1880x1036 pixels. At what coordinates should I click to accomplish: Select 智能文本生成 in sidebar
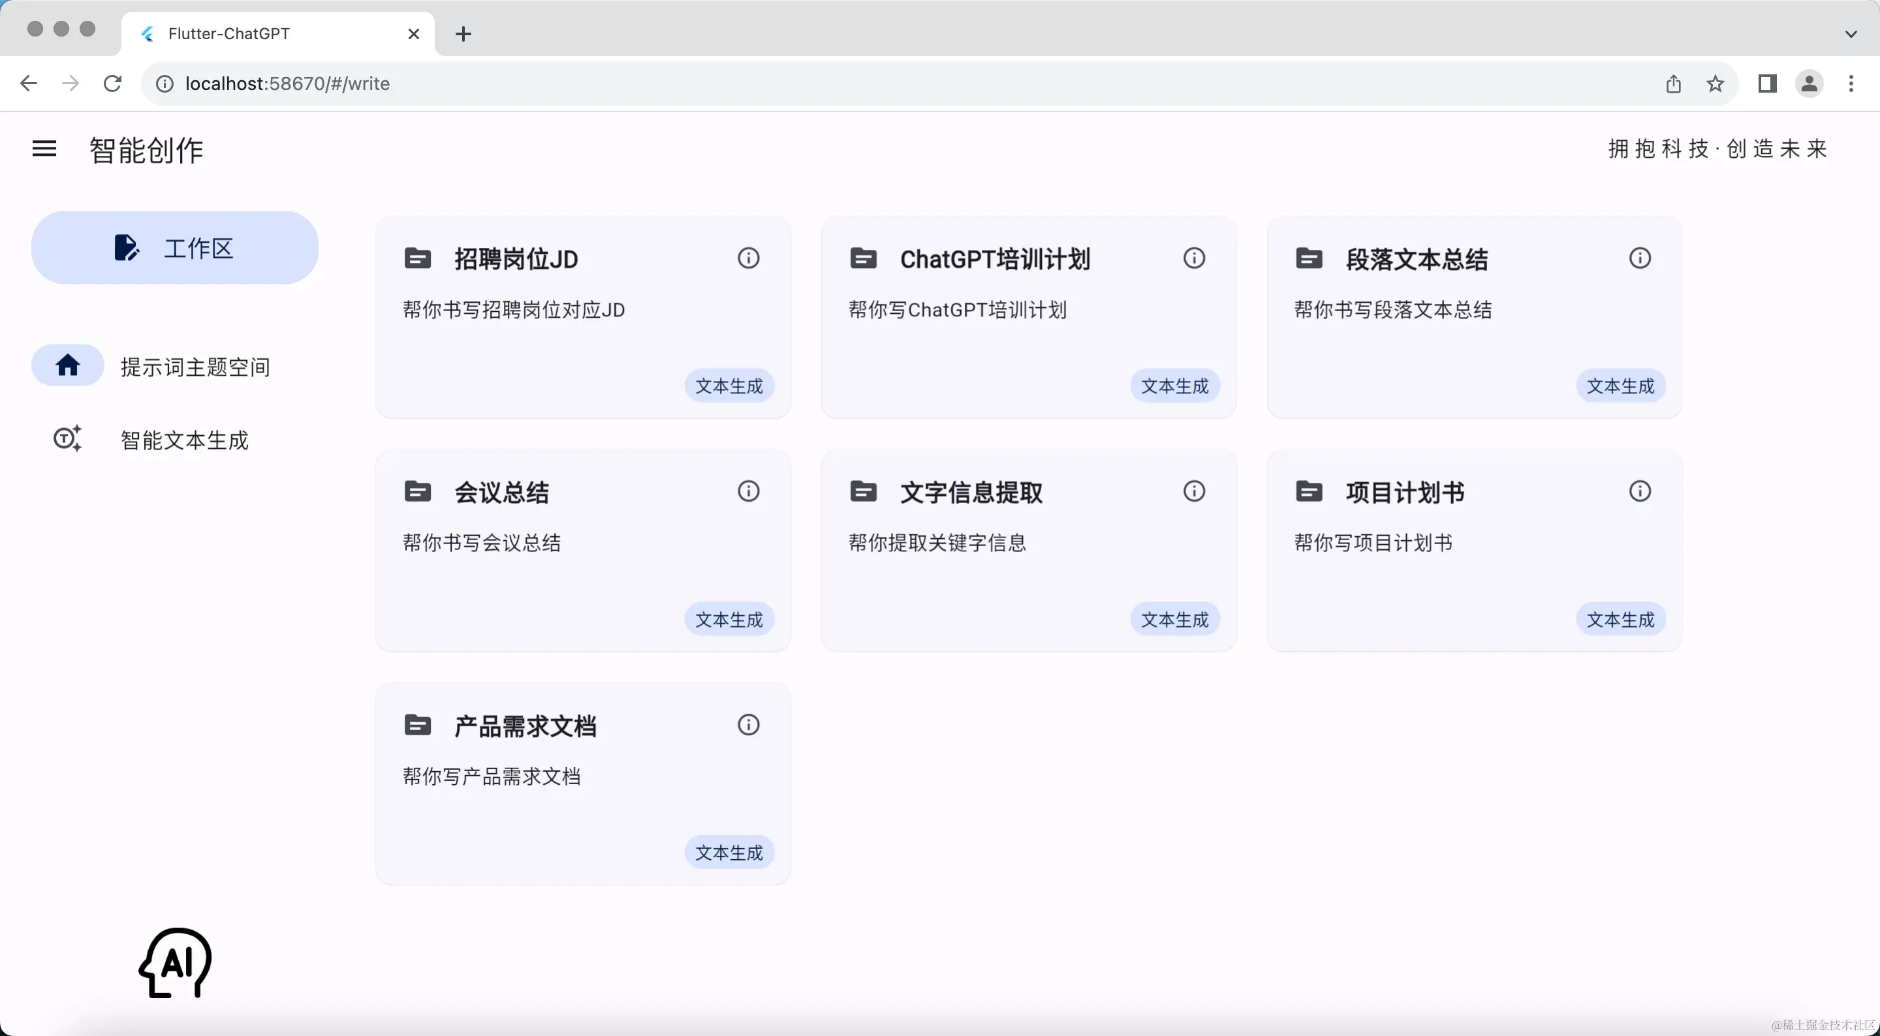click(184, 440)
